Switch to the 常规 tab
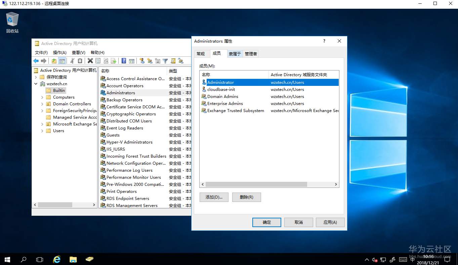The width and height of the screenshot is (458, 265). pos(201,54)
